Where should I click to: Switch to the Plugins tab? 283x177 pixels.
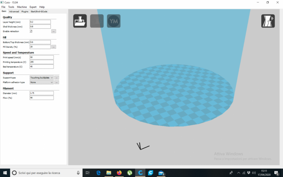pos(25,11)
